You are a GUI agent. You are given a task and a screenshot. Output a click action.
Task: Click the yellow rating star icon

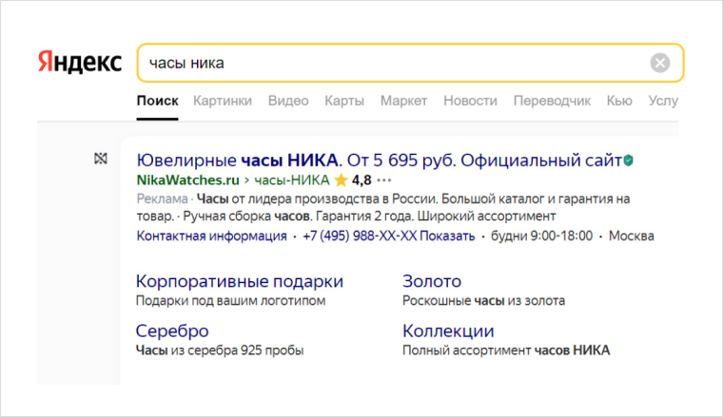[341, 180]
